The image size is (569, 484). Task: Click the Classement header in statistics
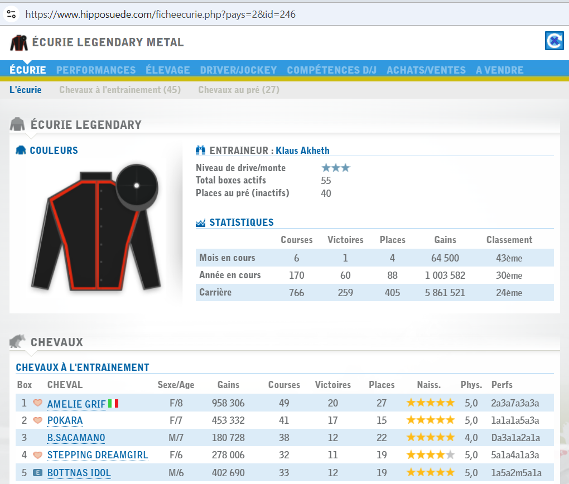pyautogui.click(x=509, y=240)
